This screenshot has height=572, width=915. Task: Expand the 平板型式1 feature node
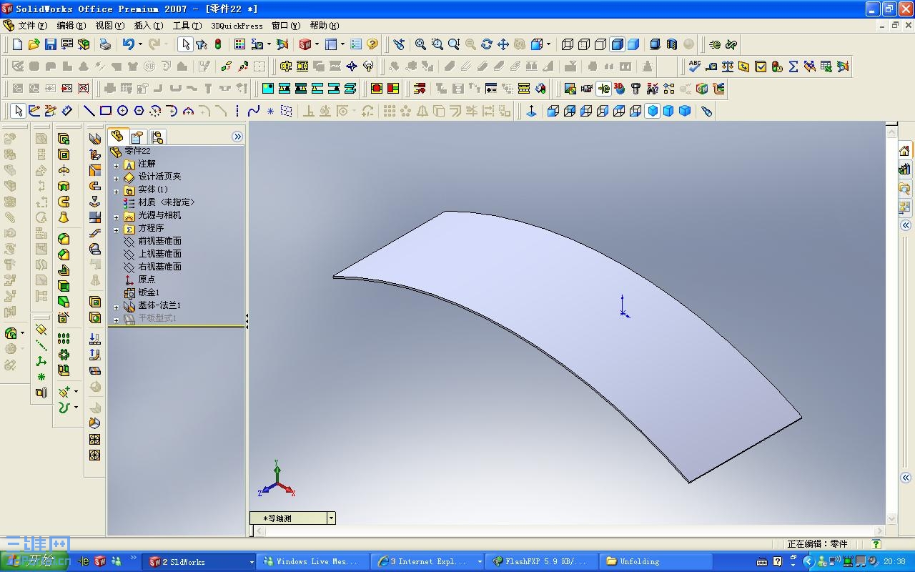117,320
